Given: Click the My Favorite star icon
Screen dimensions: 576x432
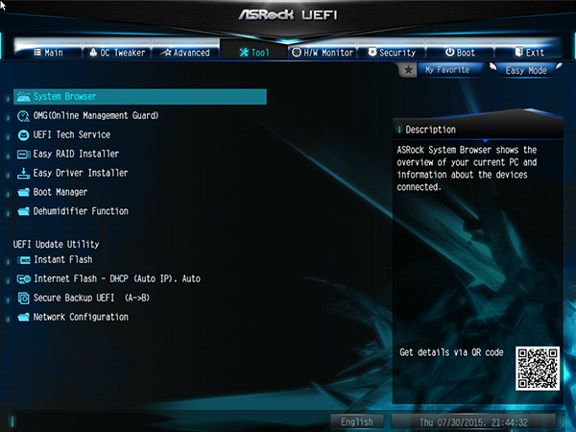Looking at the screenshot, I should [x=408, y=70].
